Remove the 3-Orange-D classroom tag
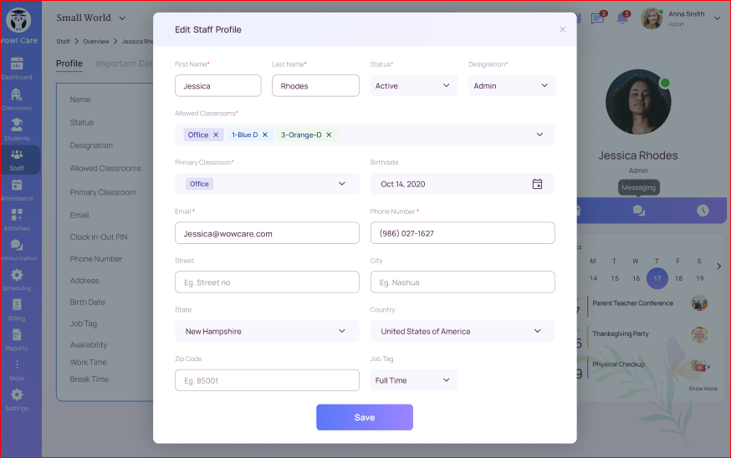Image resolution: width=731 pixels, height=458 pixels. 329,135
